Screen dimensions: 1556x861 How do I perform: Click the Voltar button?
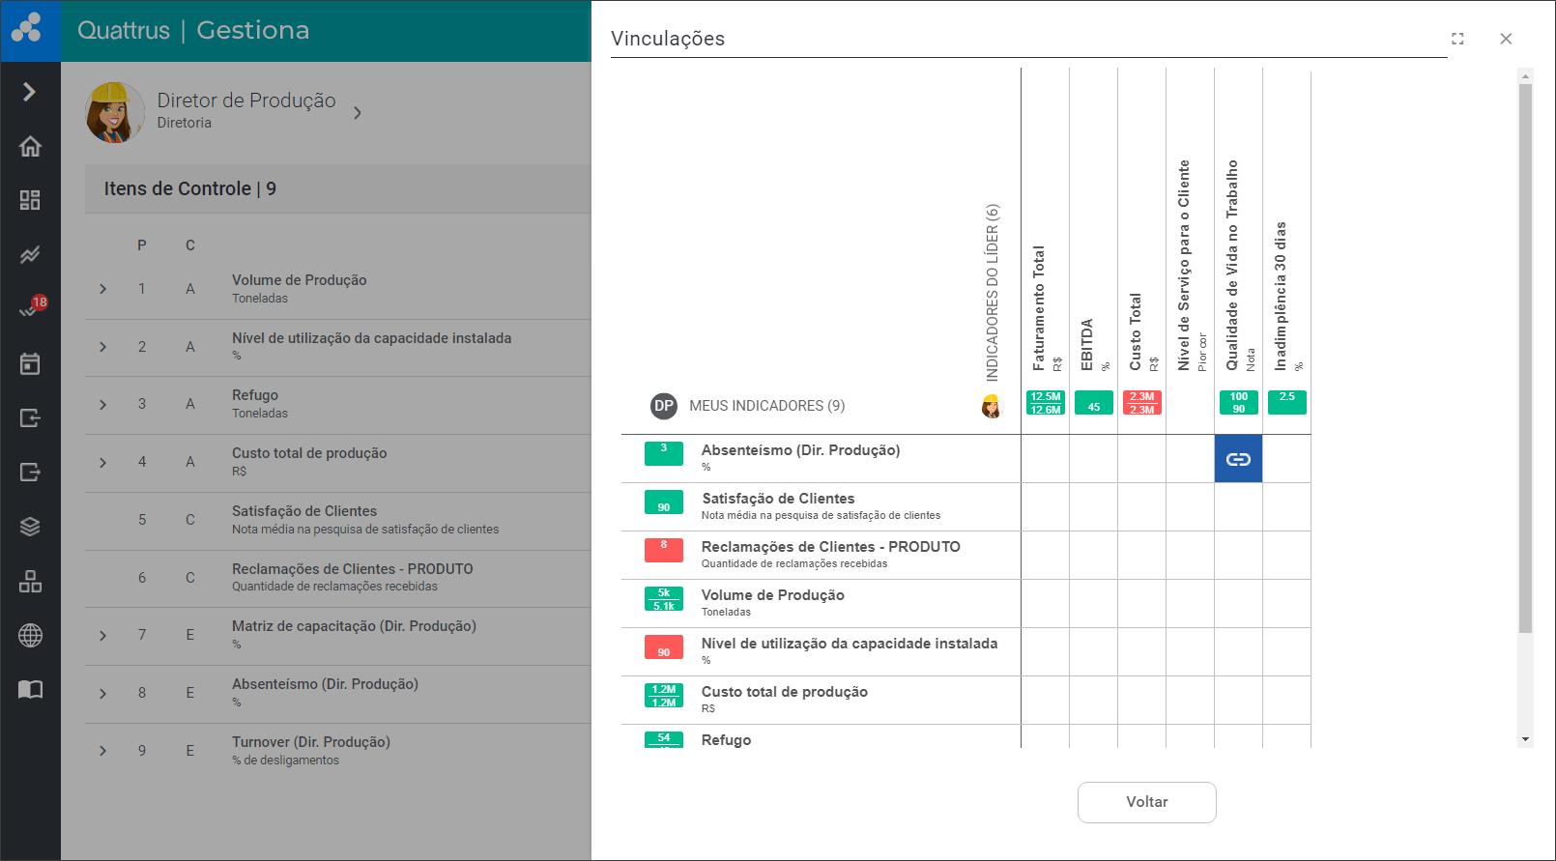(1146, 802)
